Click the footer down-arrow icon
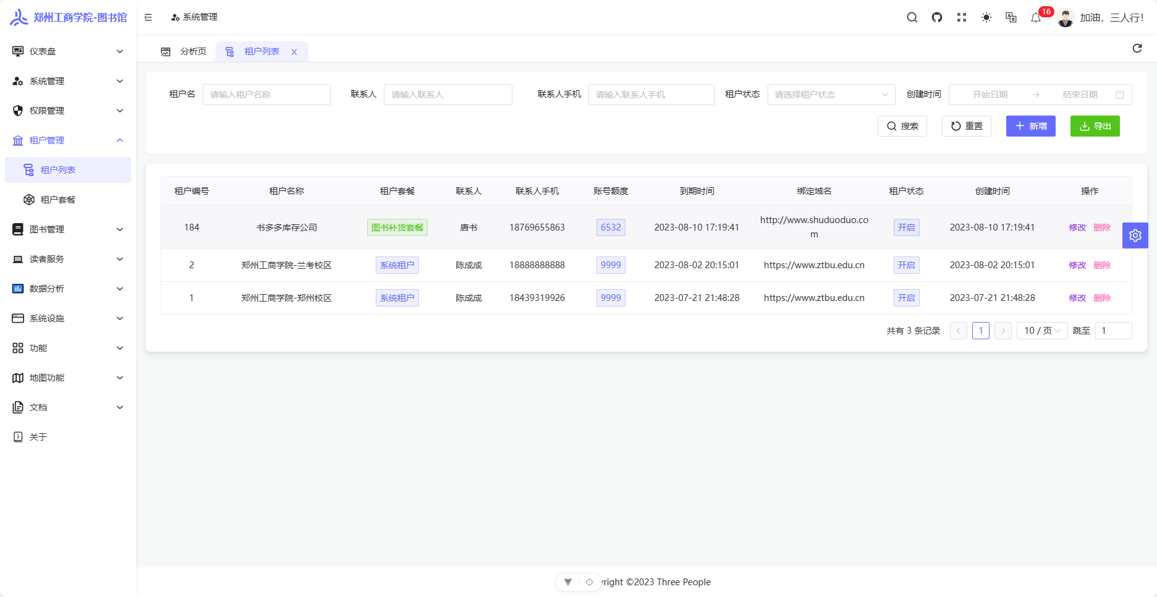1157x597 pixels. (x=568, y=582)
